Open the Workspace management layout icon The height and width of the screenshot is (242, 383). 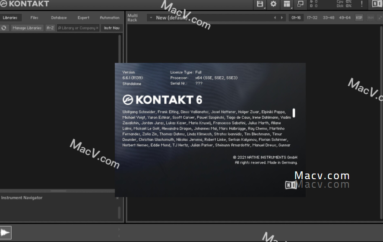coord(287,4)
